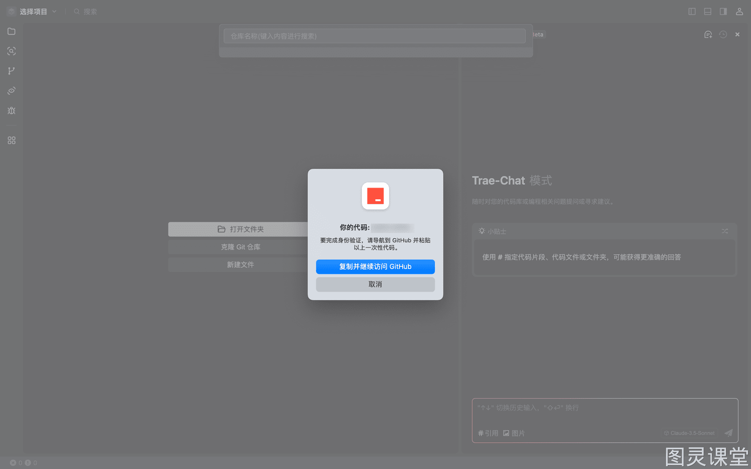The height and width of the screenshot is (469, 751).
Task: Click the 你的代码 label in the dialog
Action: [355, 227]
